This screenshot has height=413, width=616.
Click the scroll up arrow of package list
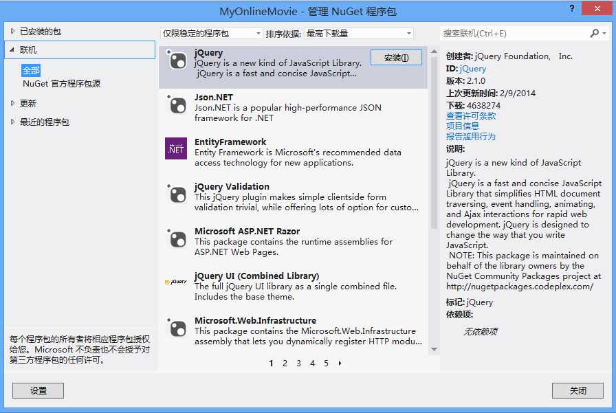(x=434, y=52)
